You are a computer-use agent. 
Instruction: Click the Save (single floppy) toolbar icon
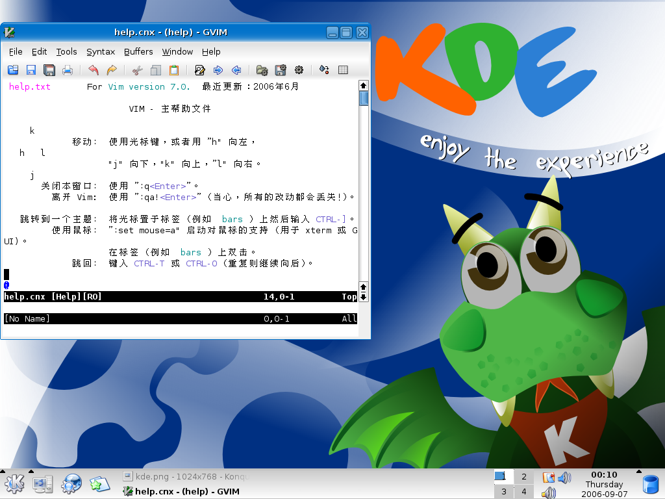[31, 70]
